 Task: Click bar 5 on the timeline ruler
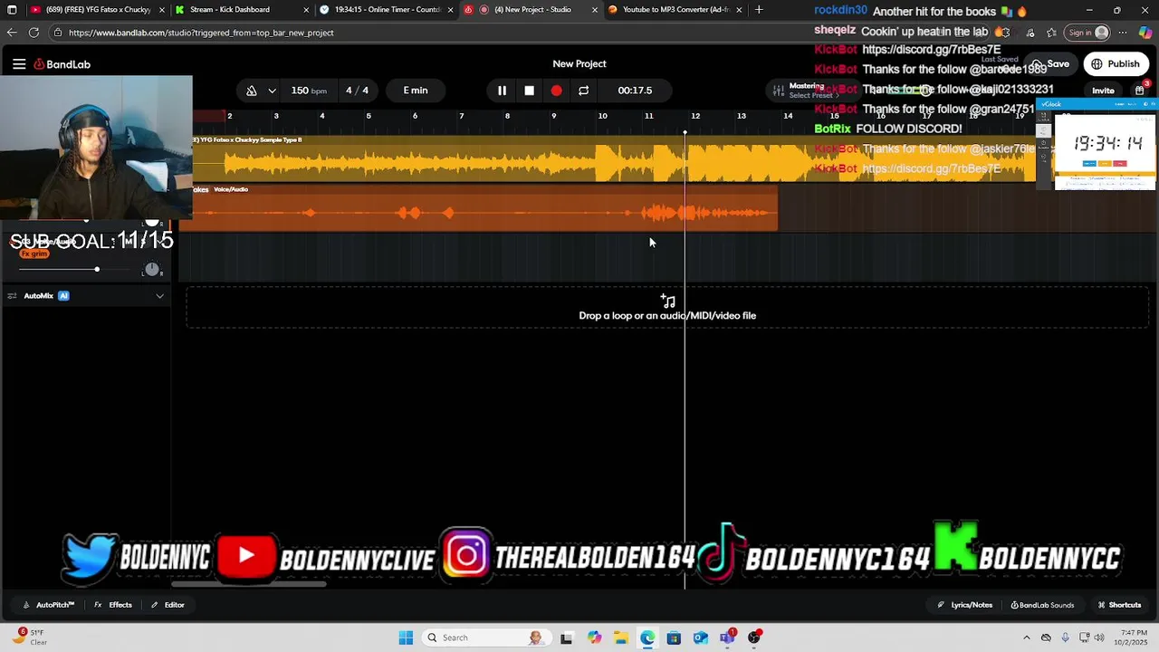pyautogui.click(x=369, y=116)
